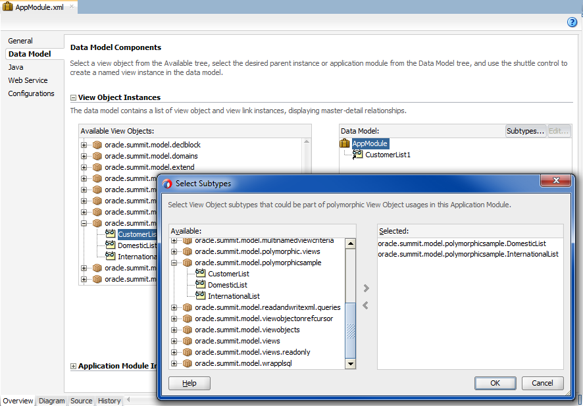Screen dimensions: 583x406
Task: Click AppModule briefcase icon in Data Model tree
Action: coord(345,143)
